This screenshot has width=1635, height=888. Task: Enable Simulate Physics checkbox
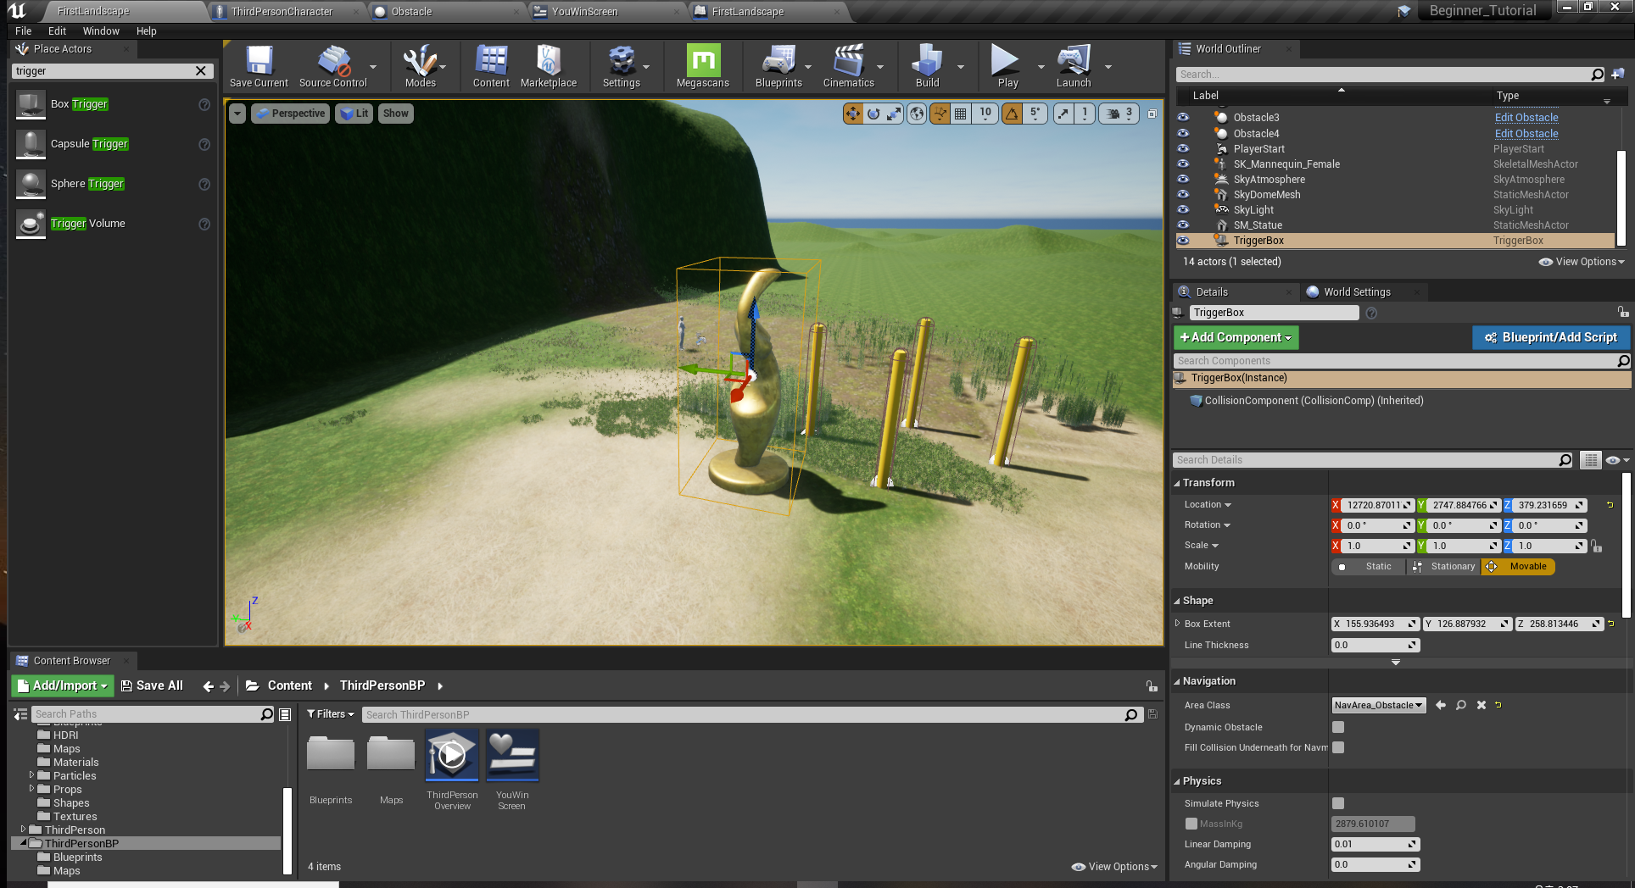(x=1338, y=803)
